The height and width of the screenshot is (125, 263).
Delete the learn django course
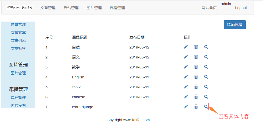pos(196,107)
